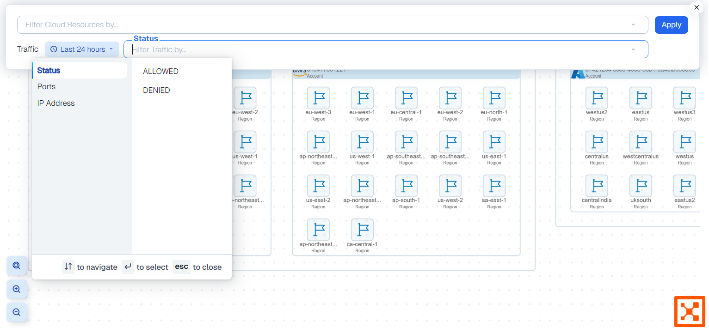Select the centralus Azure region icon
This screenshot has height=328, width=709.
tap(597, 142)
